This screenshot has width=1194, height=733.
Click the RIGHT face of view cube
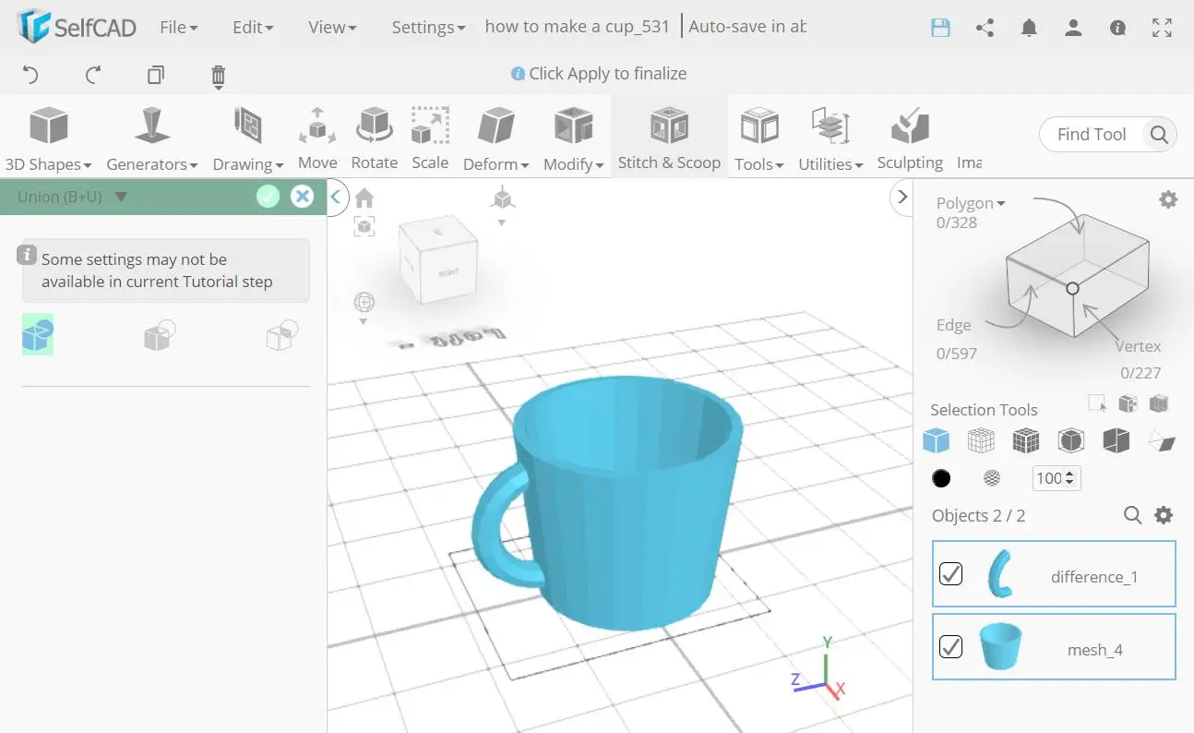point(448,274)
